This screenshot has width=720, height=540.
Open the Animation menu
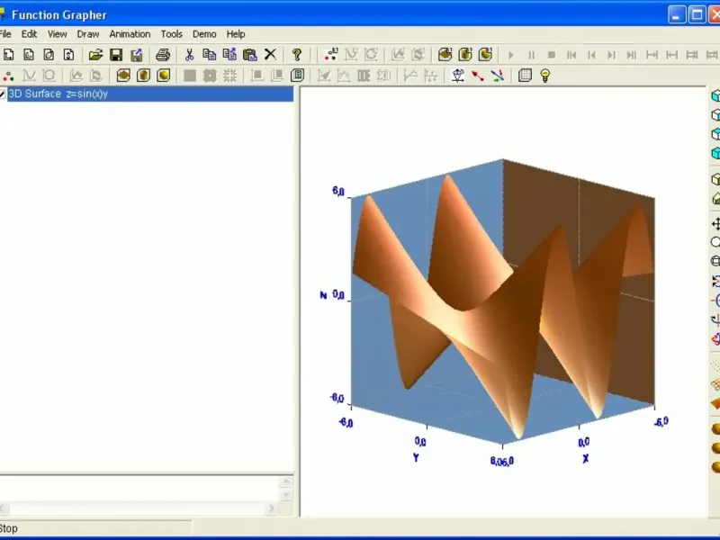pyautogui.click(x=130, y=34)
